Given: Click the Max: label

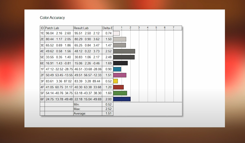Looking at the screenshot, I should coord(77,109).
